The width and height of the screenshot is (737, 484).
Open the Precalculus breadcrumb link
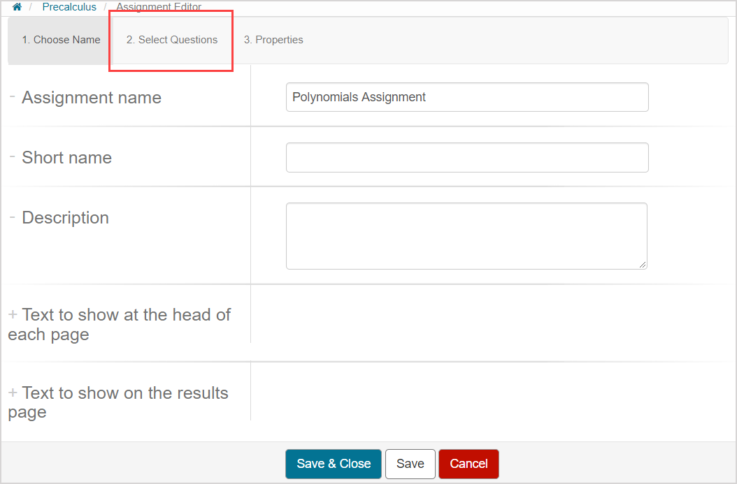pos(69,7)
